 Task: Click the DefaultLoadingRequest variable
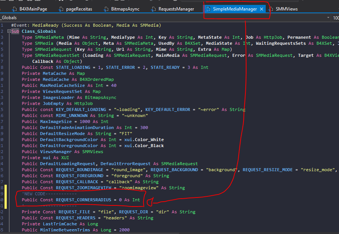click(67, 164)
